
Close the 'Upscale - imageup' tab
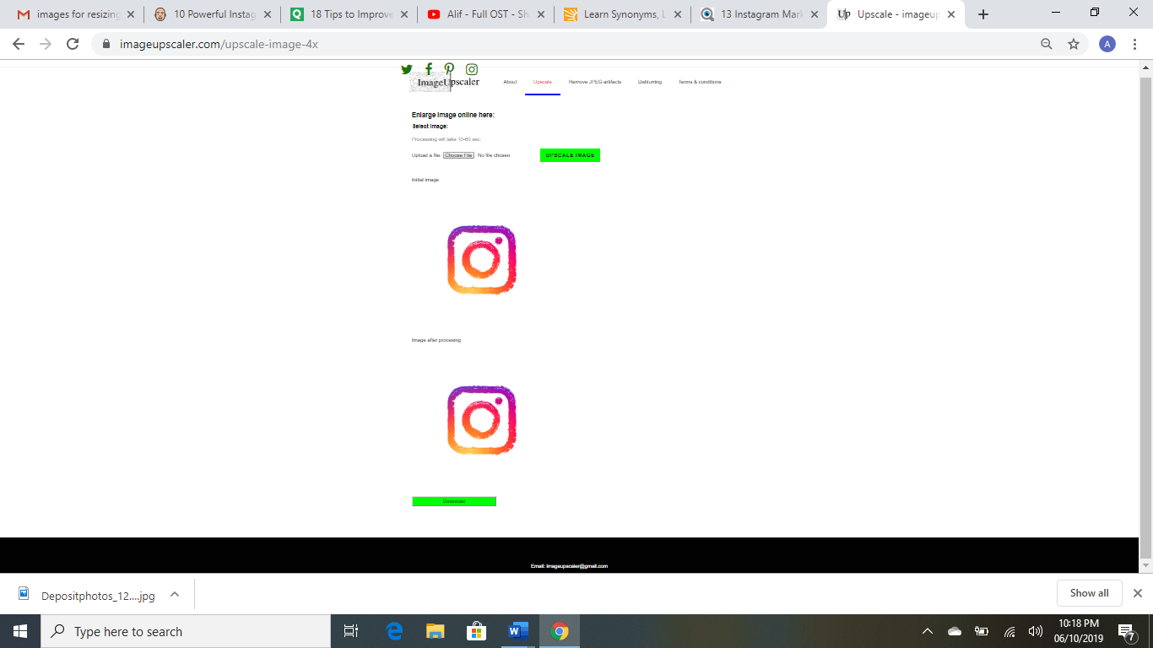coord(951,14)
